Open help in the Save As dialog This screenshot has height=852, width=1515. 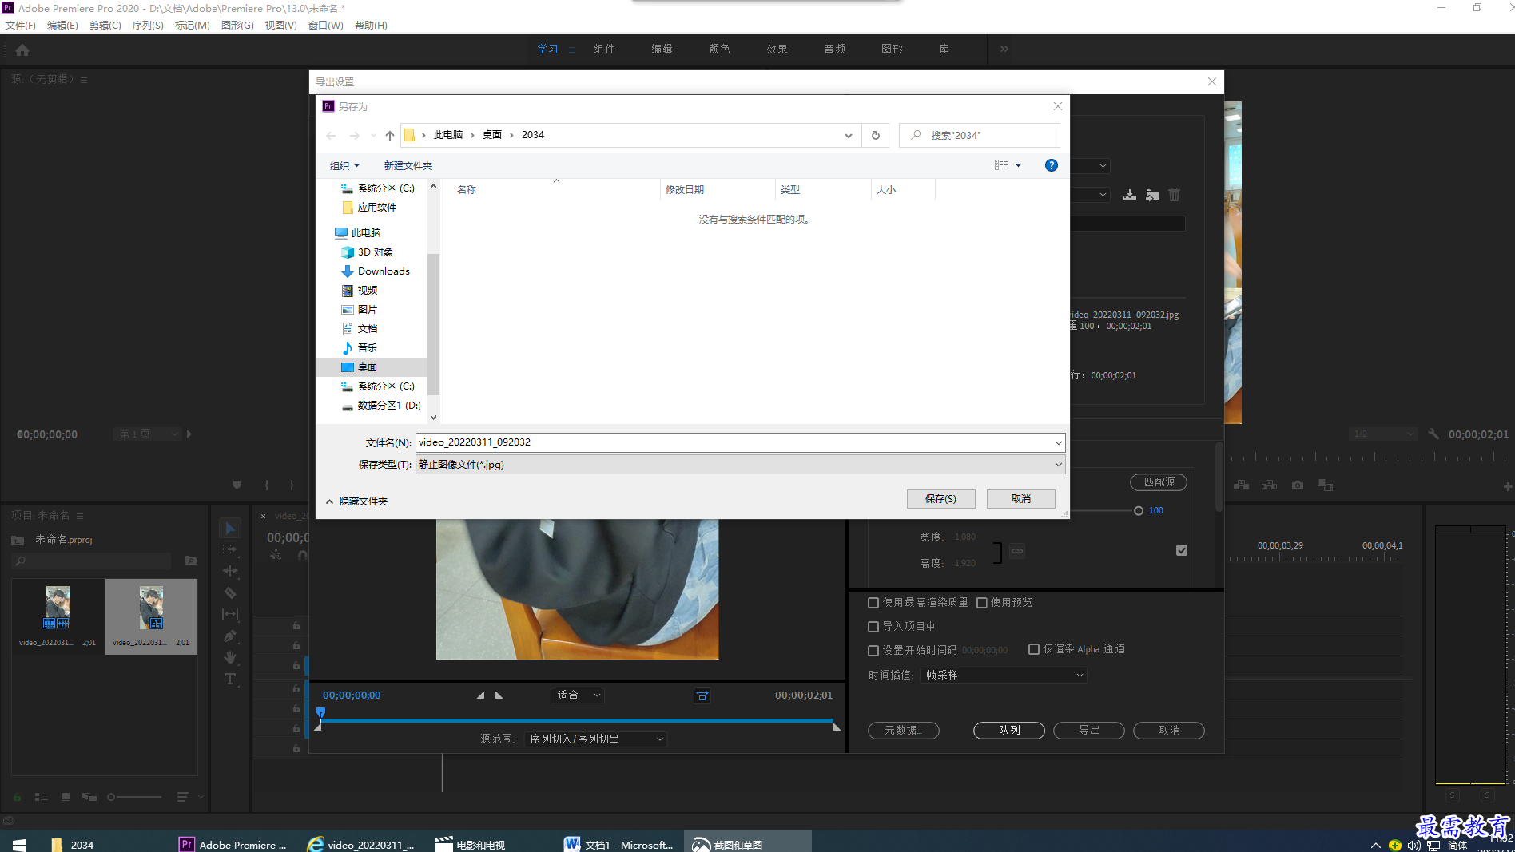tap(1052, 165)
